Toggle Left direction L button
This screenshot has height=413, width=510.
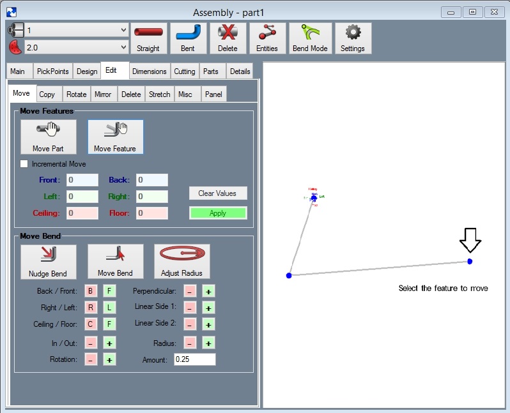(109, 308)
